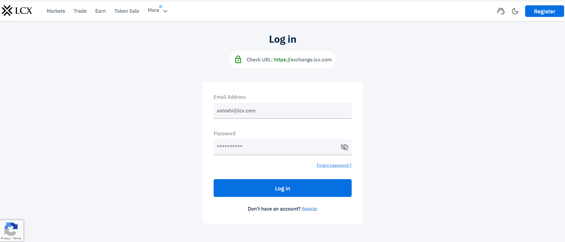This screenshot has width=565, height=242.
Task: Focus the Password input field
Action: coord(276,147)
